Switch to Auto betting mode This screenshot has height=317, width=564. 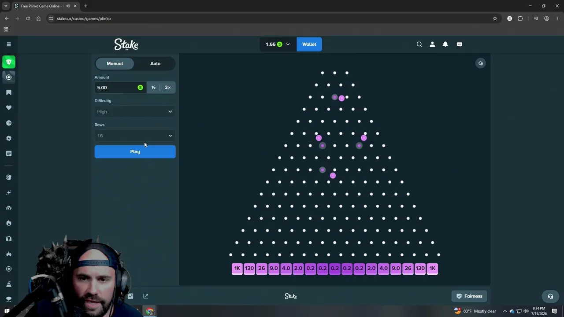click(155, 63)
